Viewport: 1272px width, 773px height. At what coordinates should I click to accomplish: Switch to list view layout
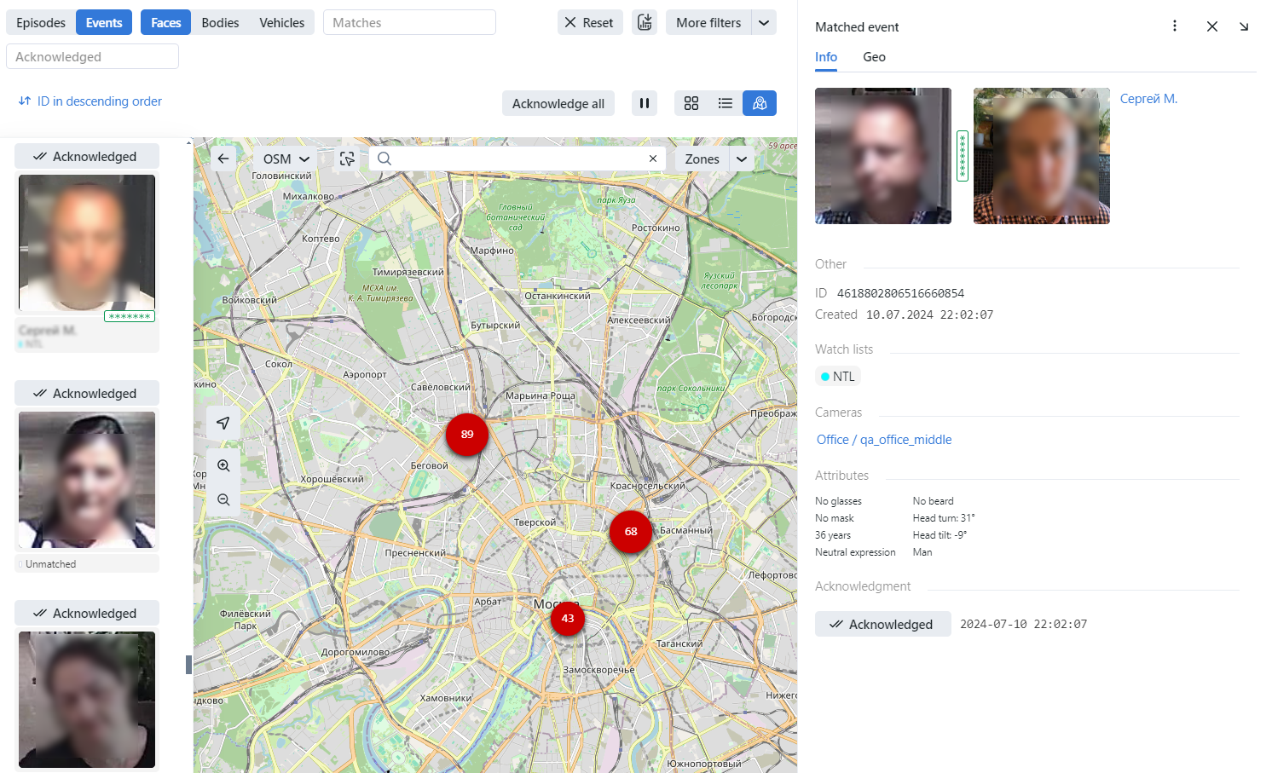click(x=726, y=103)
